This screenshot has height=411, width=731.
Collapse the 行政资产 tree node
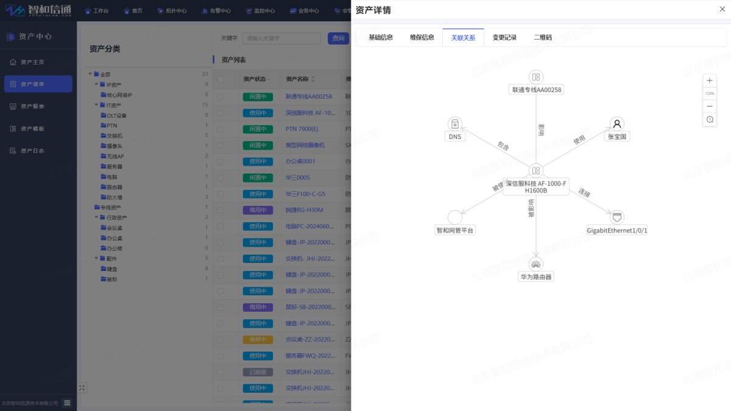point(96,217)
